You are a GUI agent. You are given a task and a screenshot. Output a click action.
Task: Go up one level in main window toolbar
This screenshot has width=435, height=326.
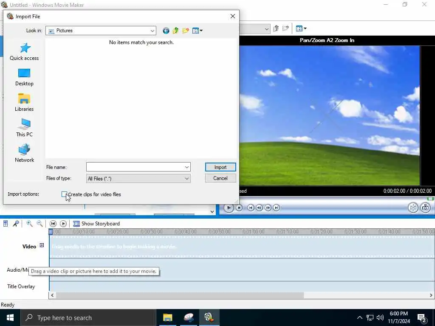276,28
